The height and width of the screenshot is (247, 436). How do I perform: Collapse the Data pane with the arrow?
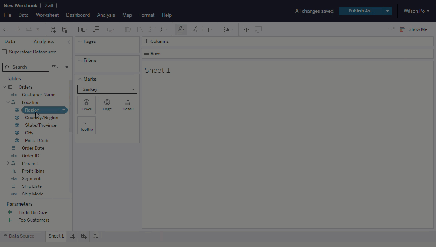69,42
